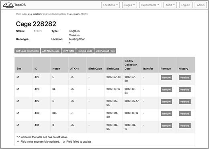
Task: Open ATXN1 strain breadcrumb link
Action: click(x=84, y=14)
